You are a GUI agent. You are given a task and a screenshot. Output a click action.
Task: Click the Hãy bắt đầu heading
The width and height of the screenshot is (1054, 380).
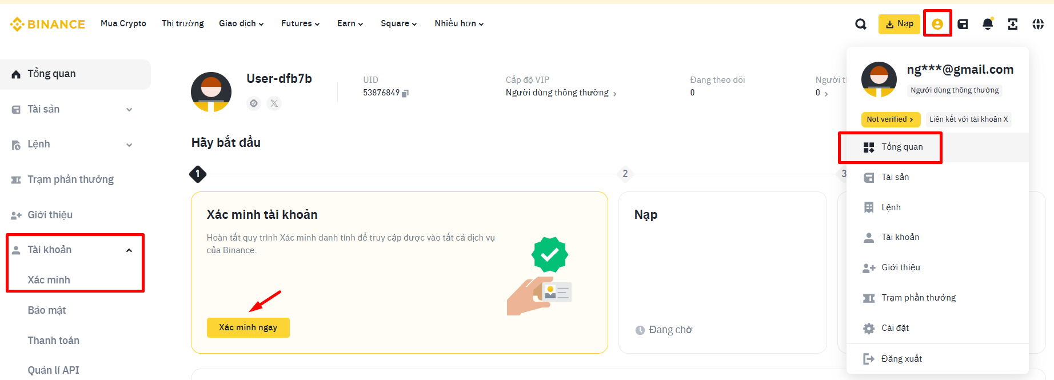click(x=226, y=143)
